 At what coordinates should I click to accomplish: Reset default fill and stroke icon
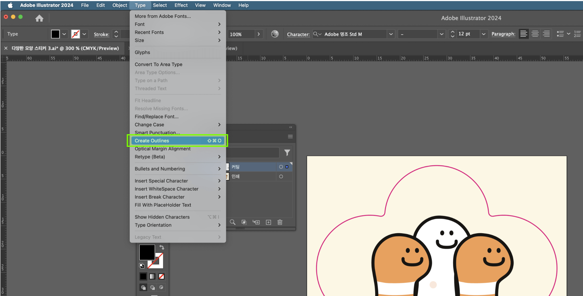point(142,265)
